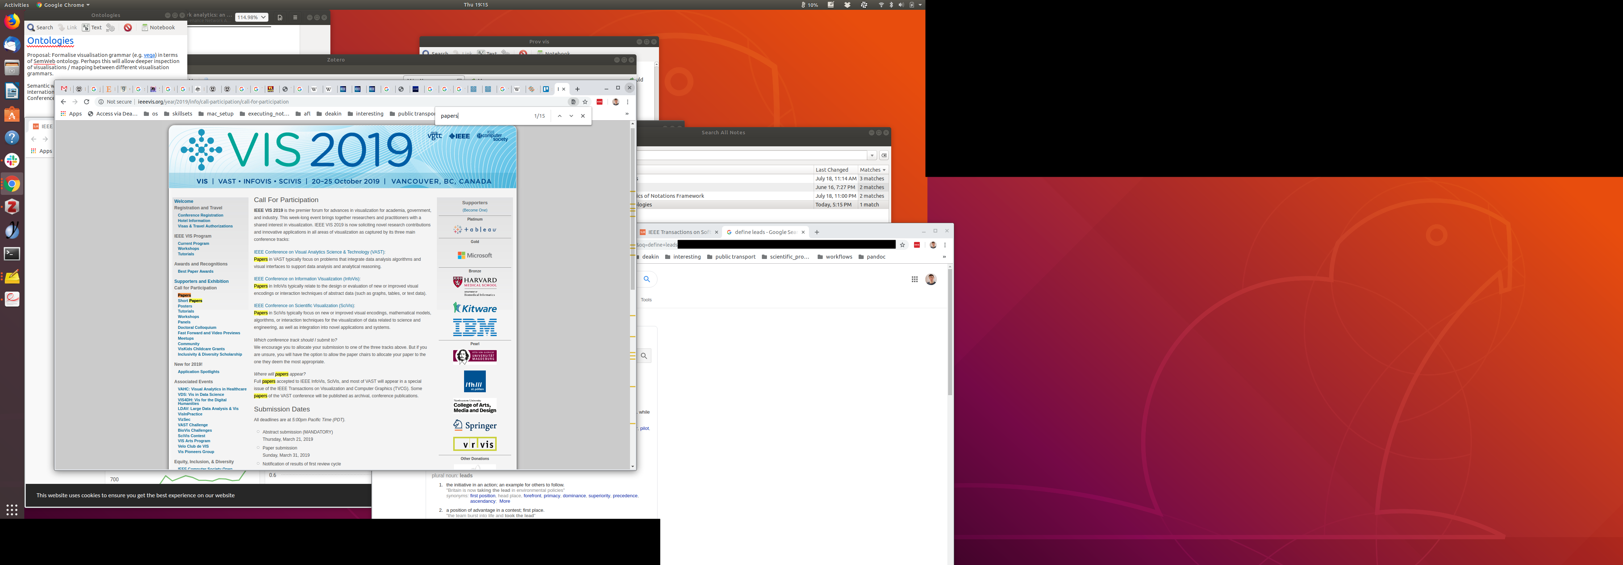
Task: Click the Matches column sort arrow
Action: coord(884,170)
